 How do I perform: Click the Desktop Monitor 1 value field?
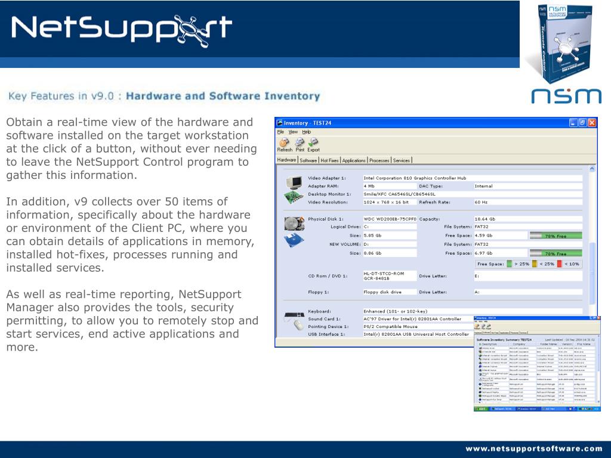pyautogui.click(x=473, y=194)
